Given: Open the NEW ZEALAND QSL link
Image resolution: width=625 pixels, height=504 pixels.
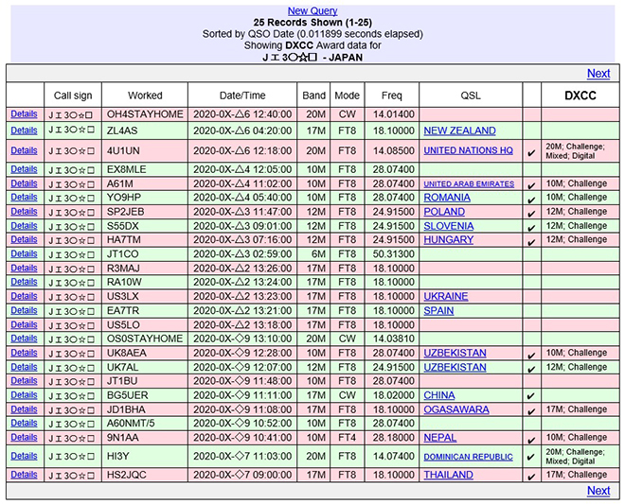Looking at the screenshot, I should pos(459,130).
